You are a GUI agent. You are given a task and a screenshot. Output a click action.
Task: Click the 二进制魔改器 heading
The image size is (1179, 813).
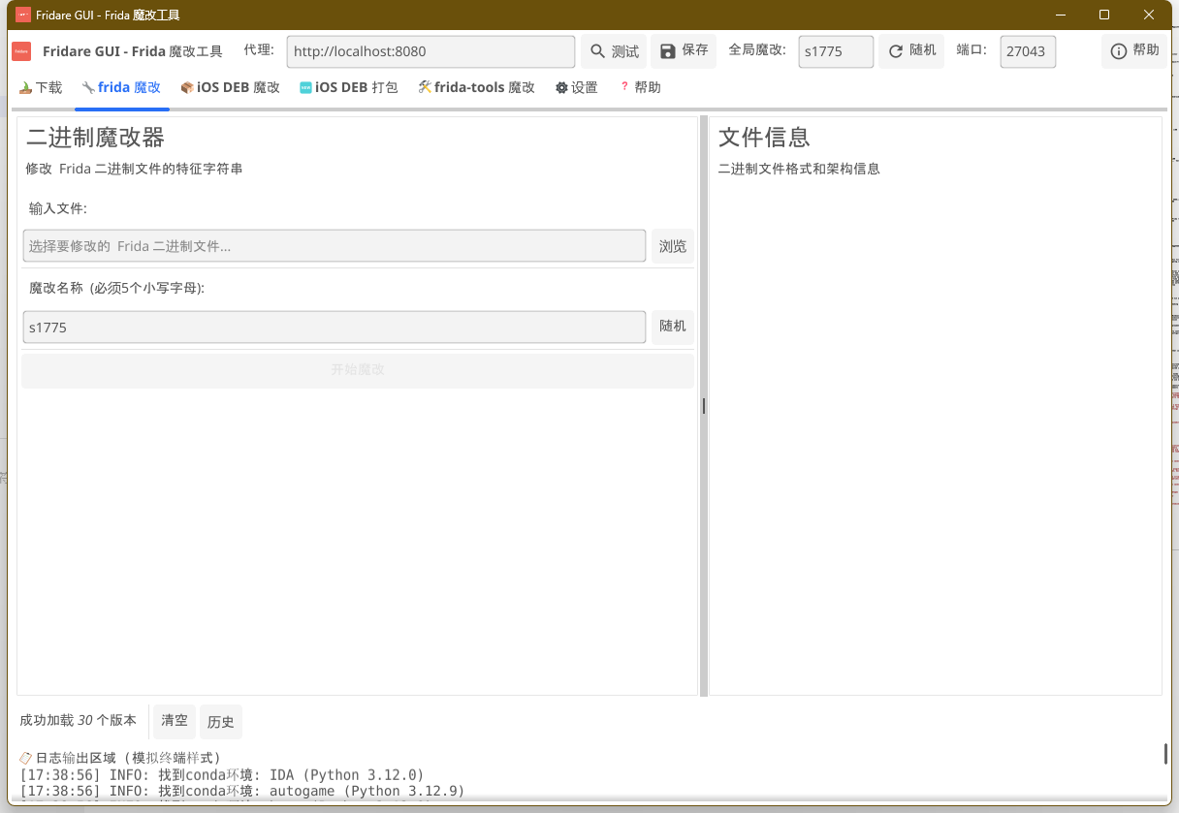tap(95, 138)
